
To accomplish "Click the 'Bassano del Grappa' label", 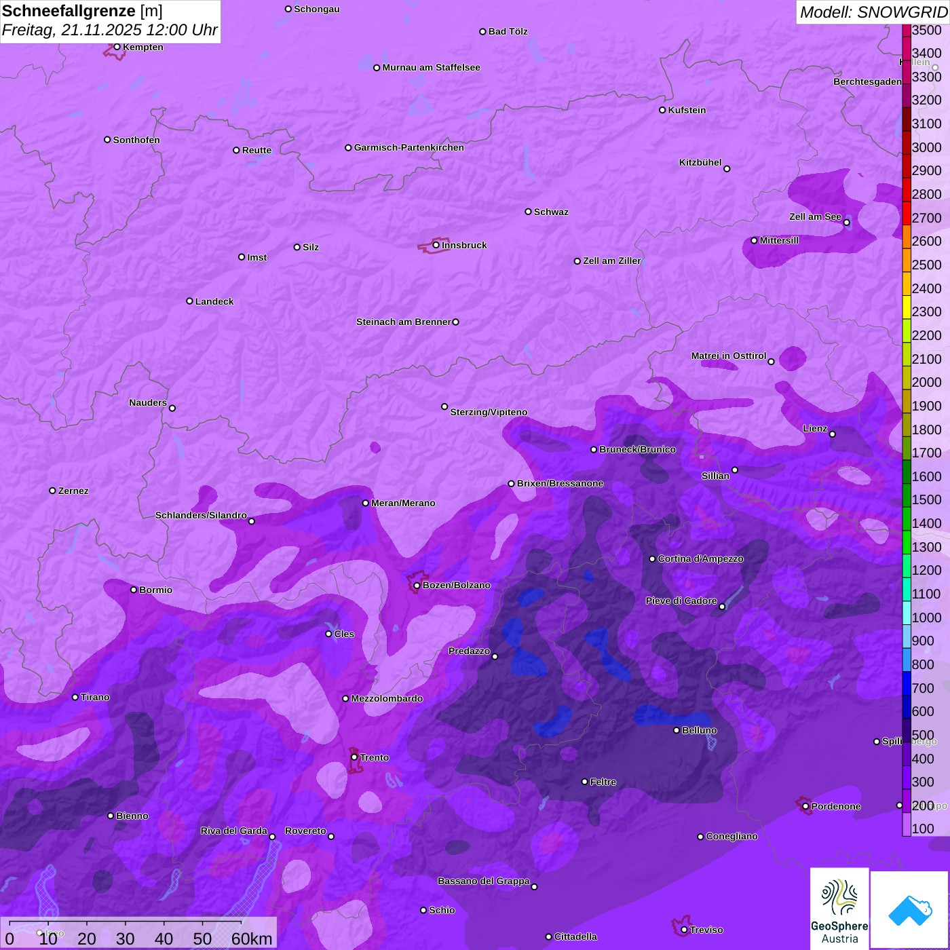I will point(484,881).
